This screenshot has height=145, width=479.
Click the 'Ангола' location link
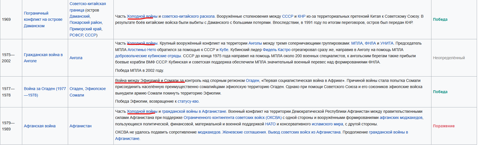click(76, 58)
